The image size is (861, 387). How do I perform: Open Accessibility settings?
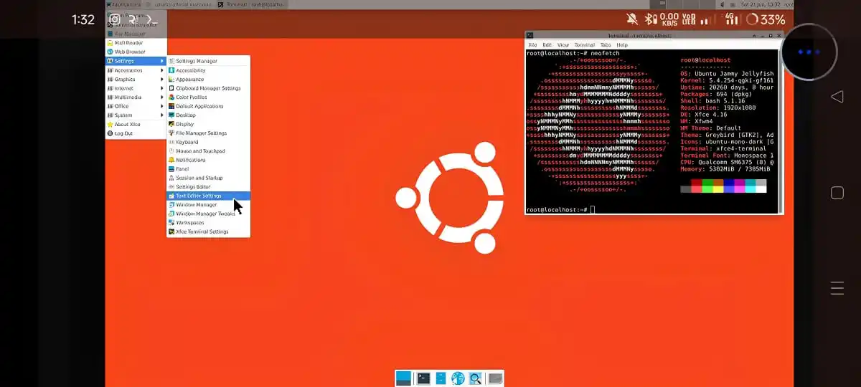[208, 70]
